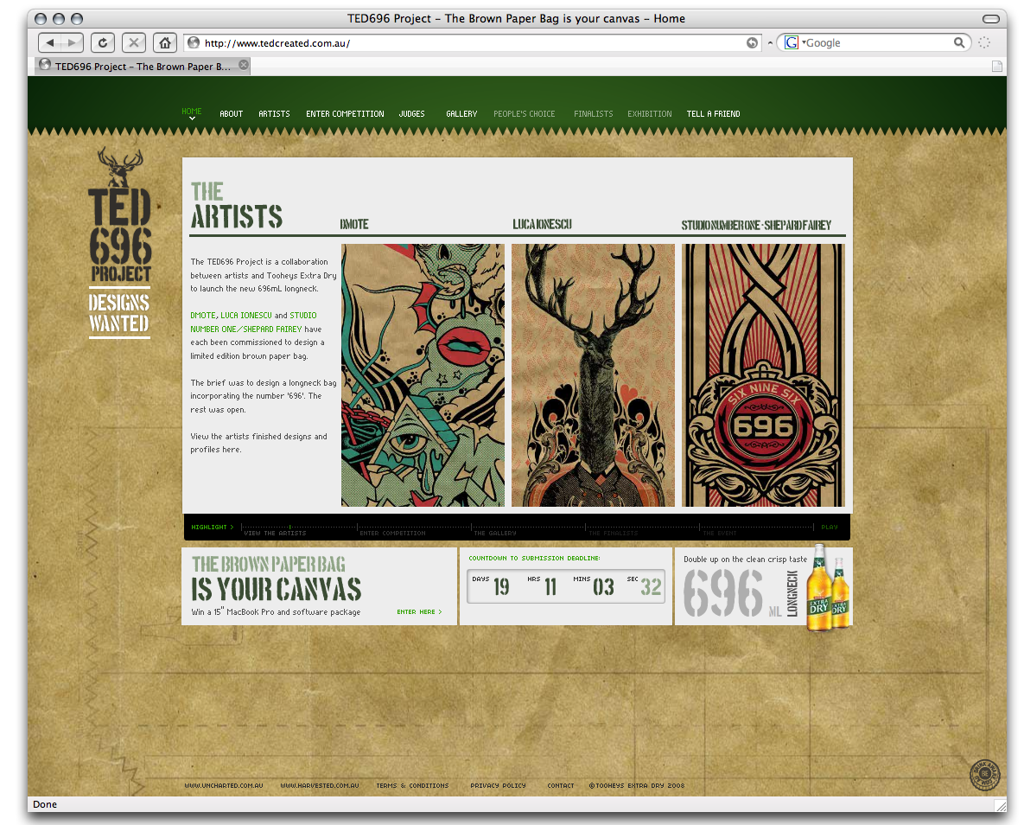Screen dimensions: 1024x825
Task: Close the TED696 Project tab
Action: [244, 65]
